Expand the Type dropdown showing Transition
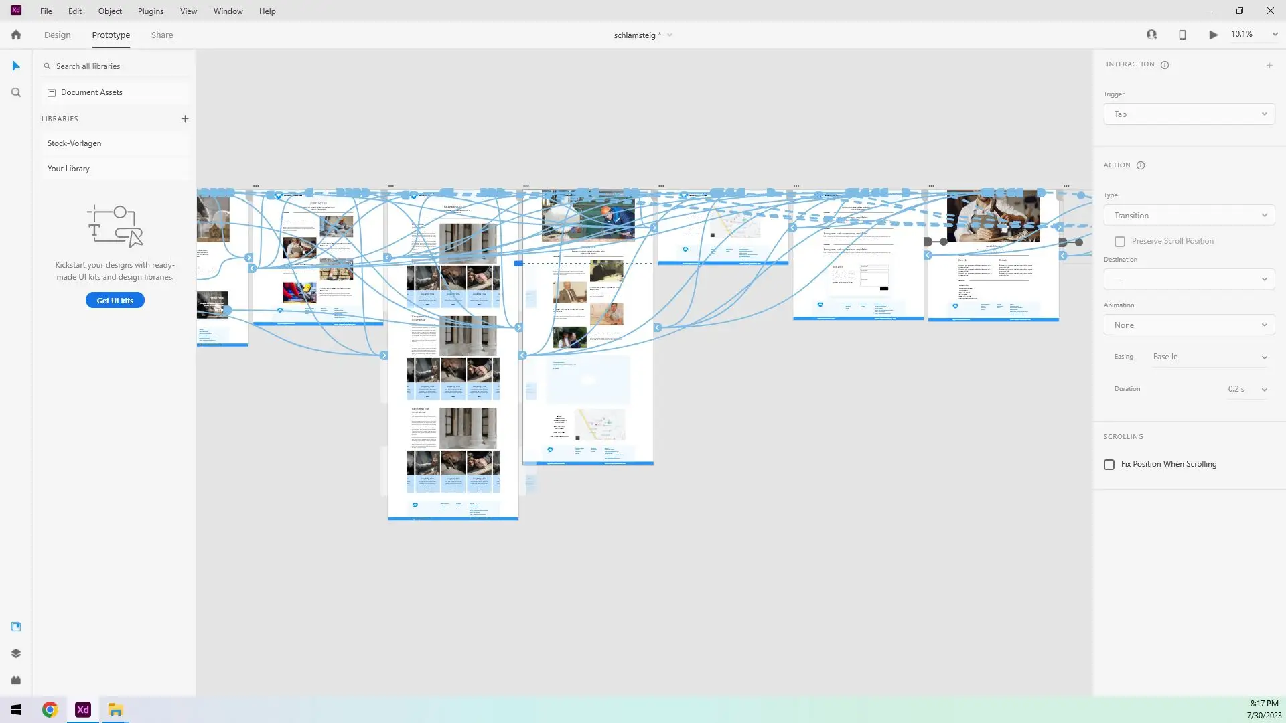 [1188, 216]
